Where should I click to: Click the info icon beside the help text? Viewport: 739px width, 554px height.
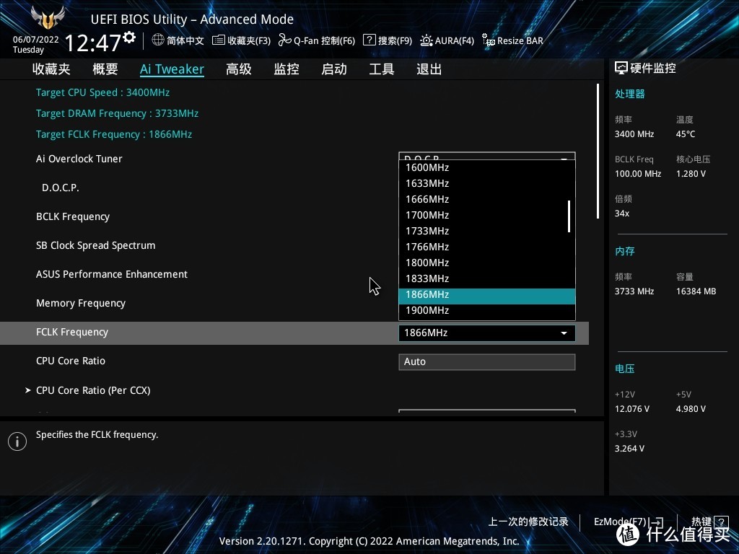[17, 441]
